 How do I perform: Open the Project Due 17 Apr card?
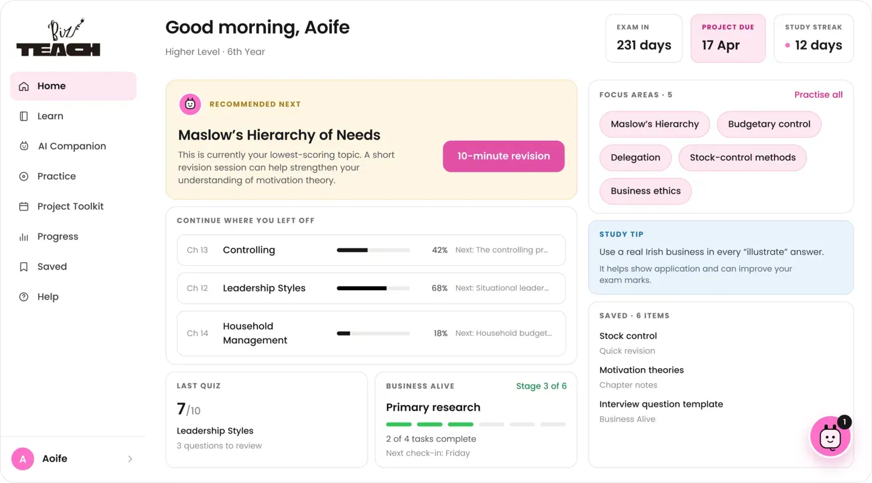click(x=728, y=39)
